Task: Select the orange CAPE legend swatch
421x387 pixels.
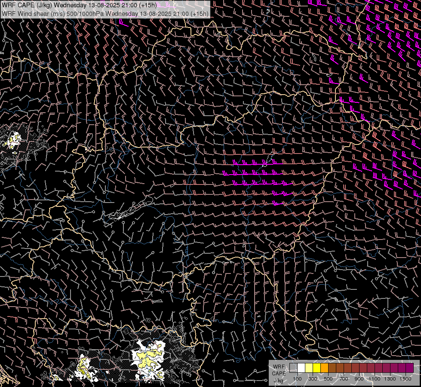Action: click(324, 368)
